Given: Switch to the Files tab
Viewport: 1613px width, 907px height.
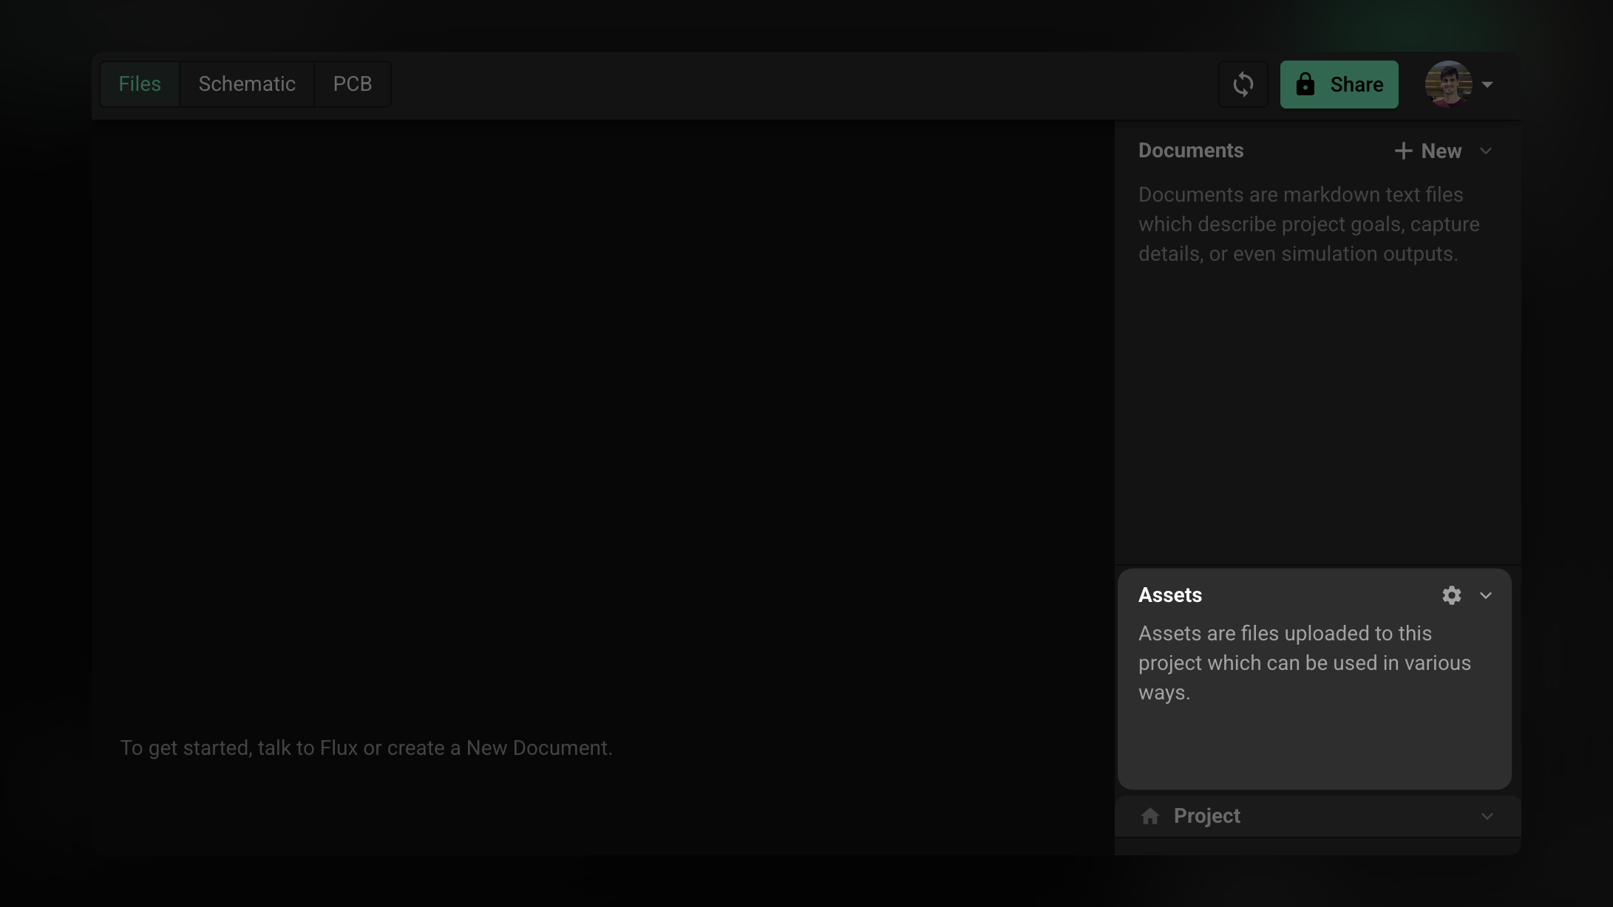Looking at the screenshot, I should tap(140, 84).
